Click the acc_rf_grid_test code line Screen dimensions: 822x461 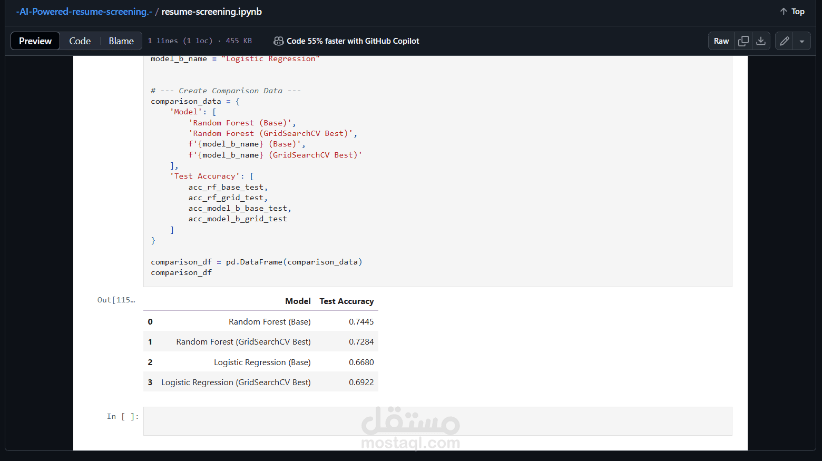[x=228, y=198]
